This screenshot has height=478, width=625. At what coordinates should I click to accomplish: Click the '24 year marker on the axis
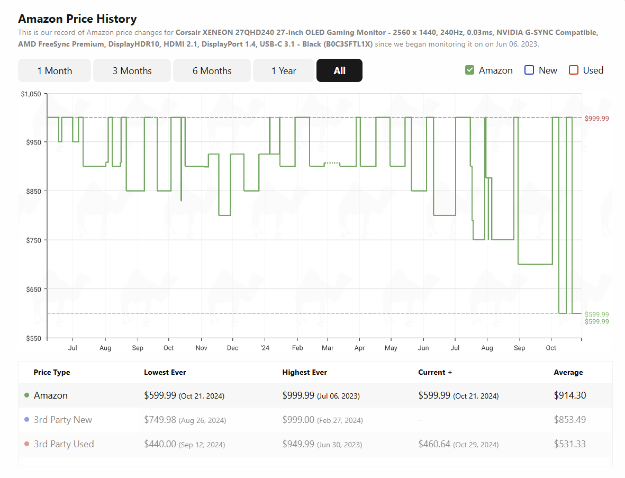265,348
